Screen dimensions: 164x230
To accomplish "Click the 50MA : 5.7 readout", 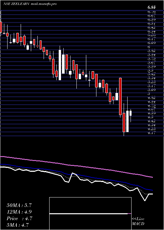I will [19, 205].
